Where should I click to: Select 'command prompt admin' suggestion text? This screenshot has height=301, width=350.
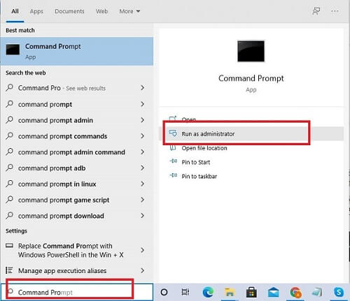click(55, 120)
